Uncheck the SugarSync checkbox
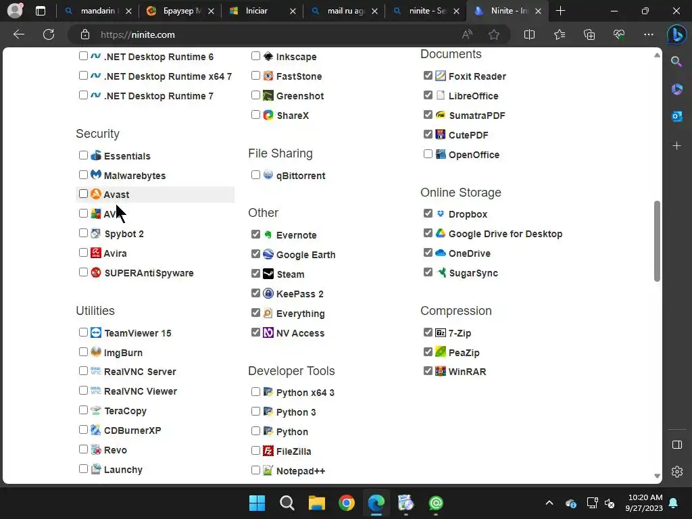 pyautogui.click(x=428, y=272)
